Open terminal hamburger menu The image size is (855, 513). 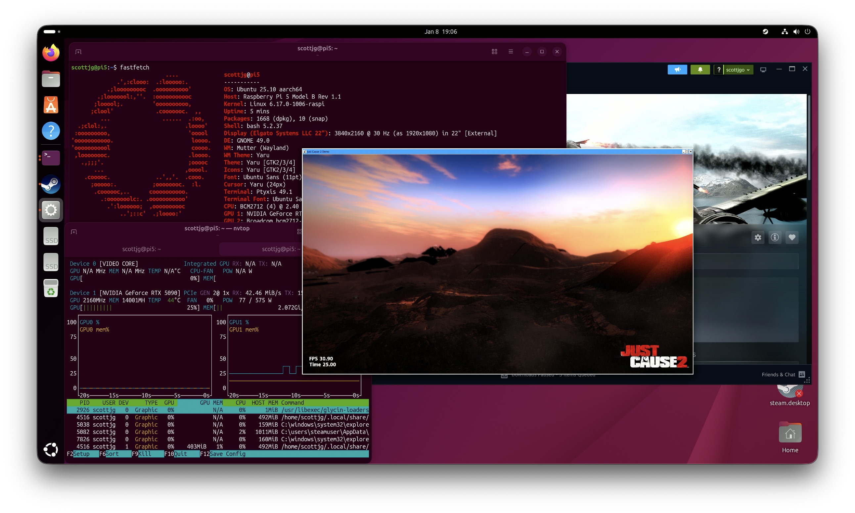(x=511, y=52)
